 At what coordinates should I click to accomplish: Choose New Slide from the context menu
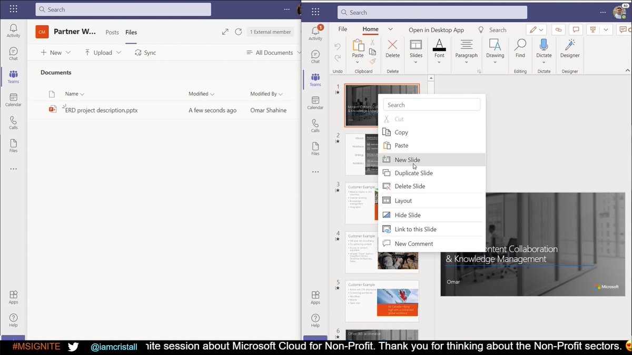(x=408, y=159)
